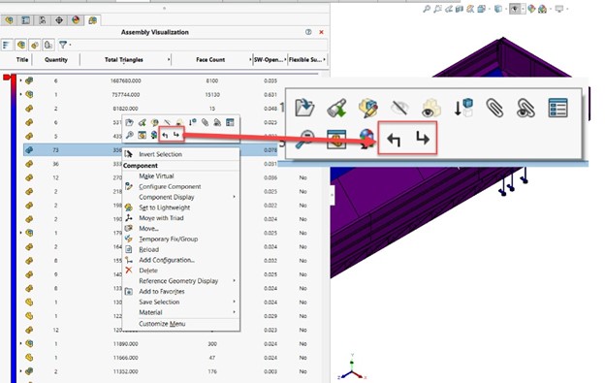Click the paperclip icon in enlarged toolbar
This screenshot has height=383, width=605.
click(x=494, y=108)
